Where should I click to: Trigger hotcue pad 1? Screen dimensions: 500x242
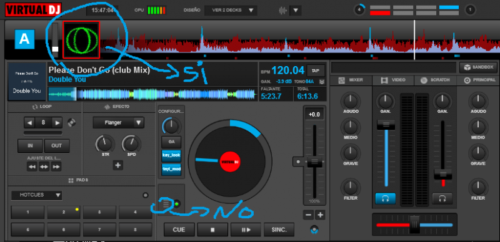27,212
